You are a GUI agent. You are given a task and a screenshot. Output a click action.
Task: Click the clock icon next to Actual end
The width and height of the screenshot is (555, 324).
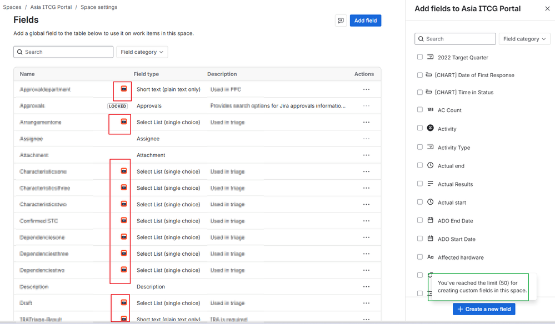pyautogui.click(x=431, y=165)
